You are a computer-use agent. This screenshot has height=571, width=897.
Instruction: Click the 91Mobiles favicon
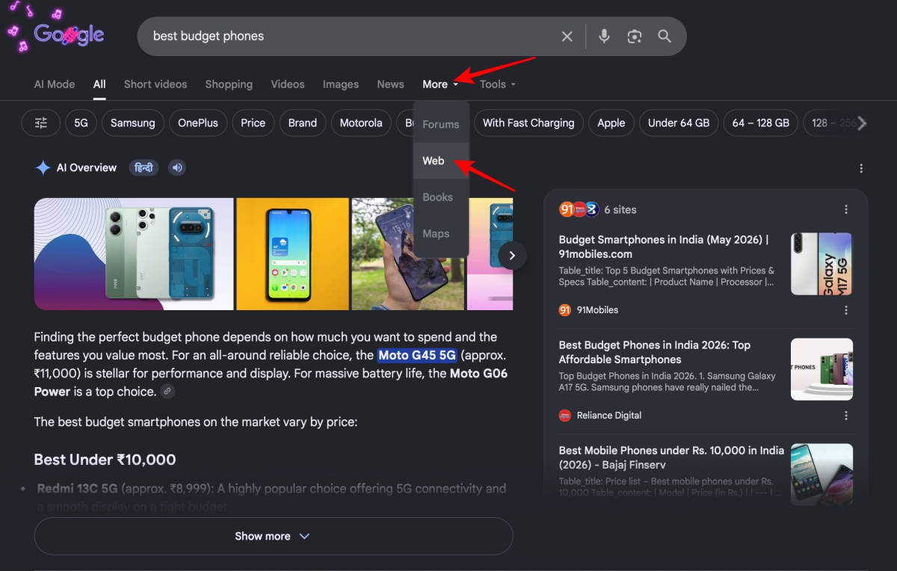tap(565, 310)
